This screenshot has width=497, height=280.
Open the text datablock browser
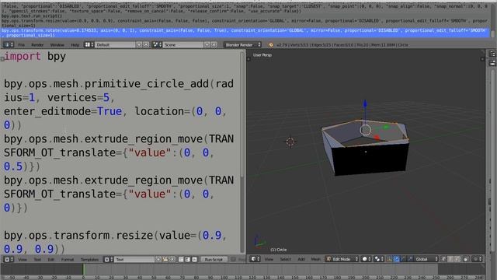click(108, 259)
